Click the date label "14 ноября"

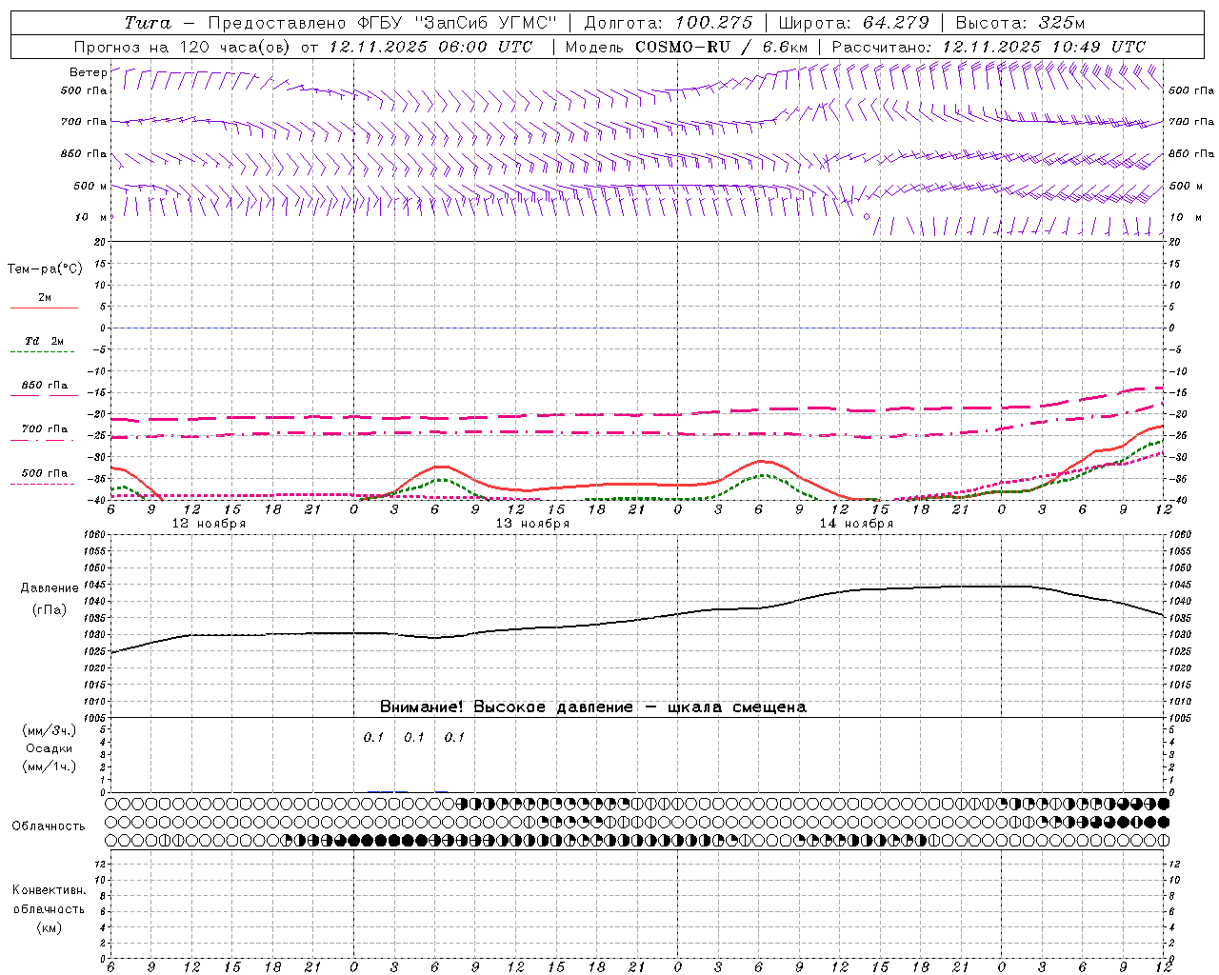pos(856,524)
